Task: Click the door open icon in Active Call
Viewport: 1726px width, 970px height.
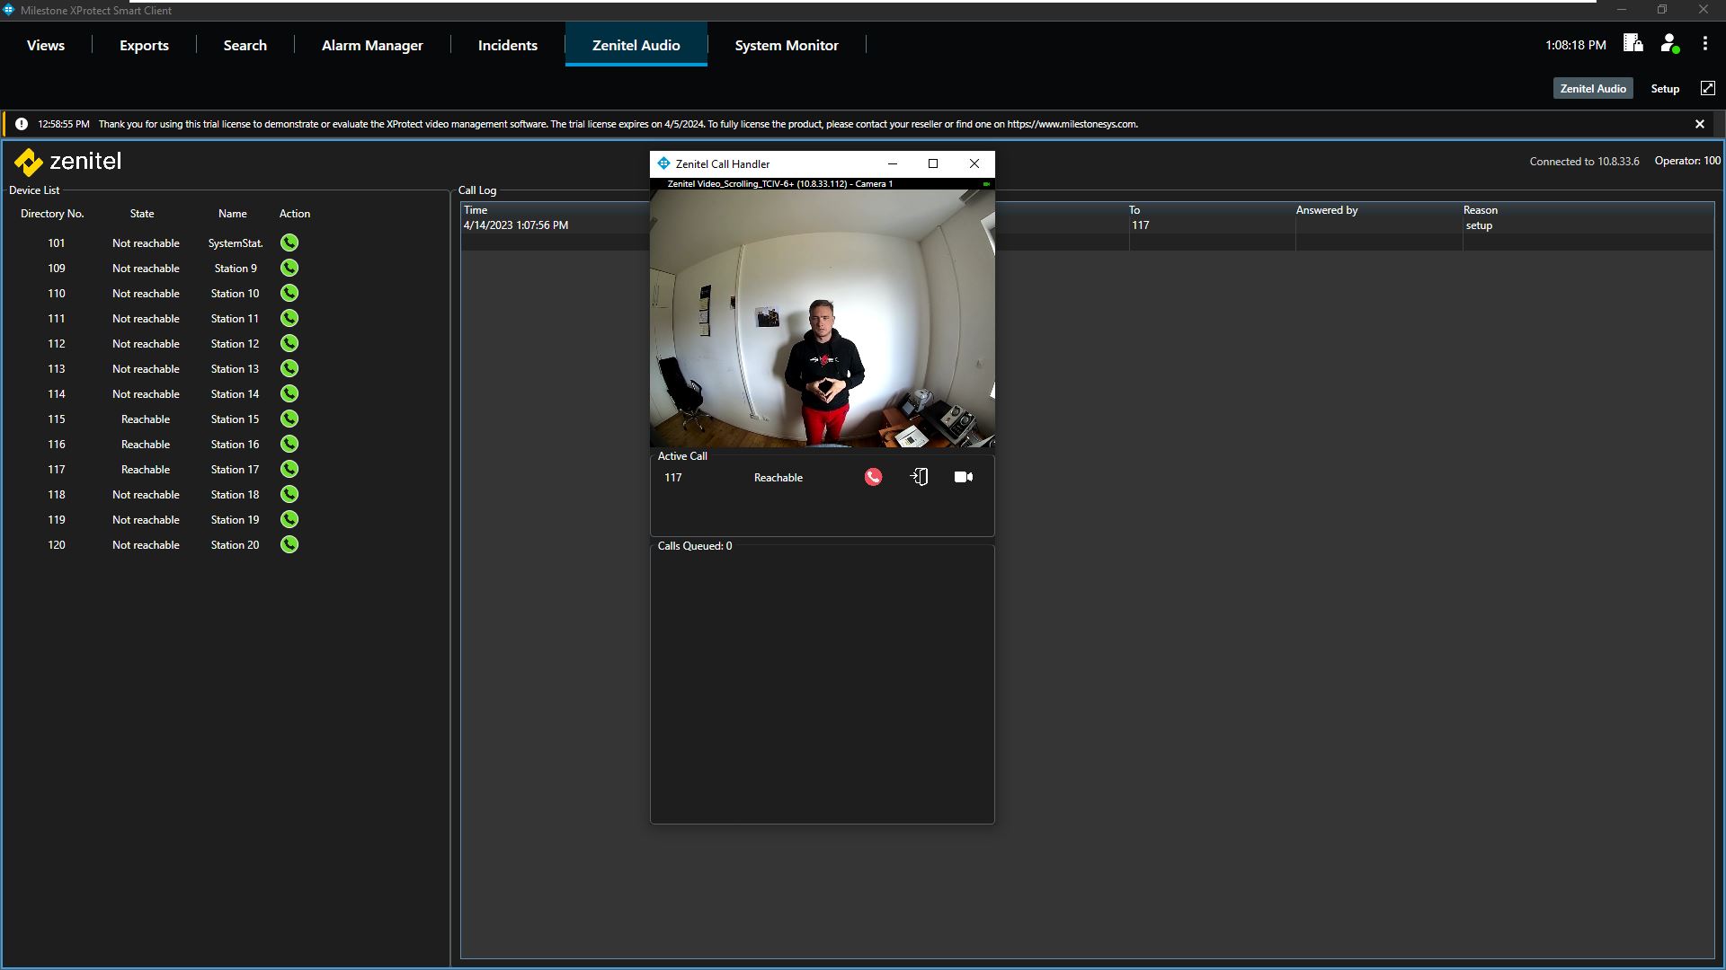Action: pyautogui.click(x=920, y=477)
